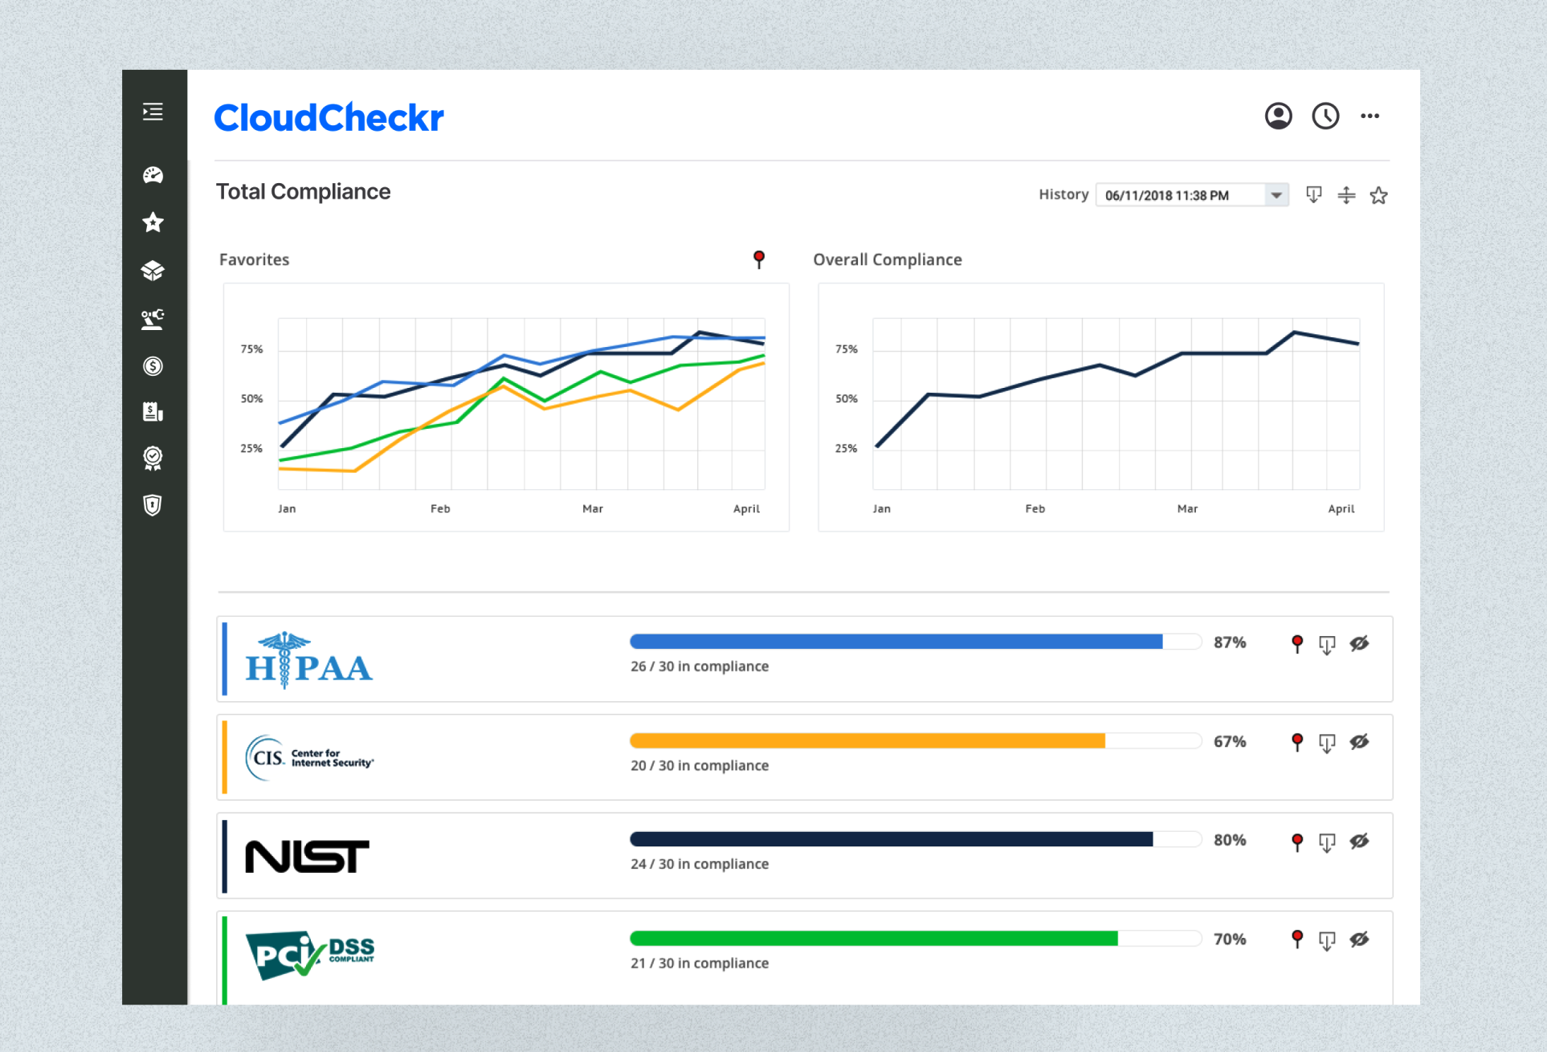Export the HIPAA compliance row
The height and width of the screenshot is (1052, 1547).
pos(1327,644)
